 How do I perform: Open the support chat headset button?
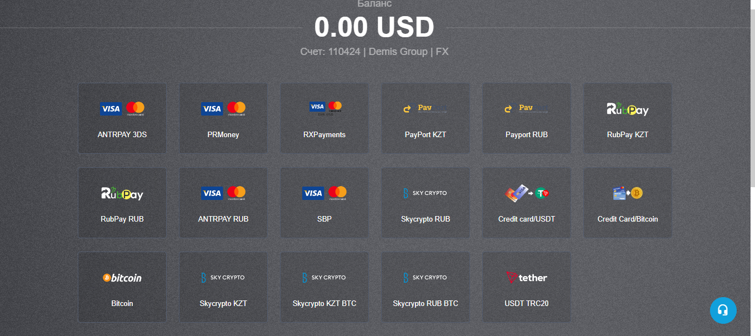(x=723, y=310)
